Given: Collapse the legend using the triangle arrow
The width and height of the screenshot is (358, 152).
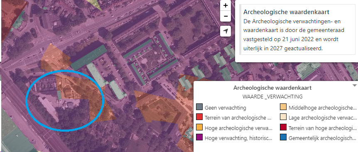Looking at the screenshot, I should tap(354, 86).
